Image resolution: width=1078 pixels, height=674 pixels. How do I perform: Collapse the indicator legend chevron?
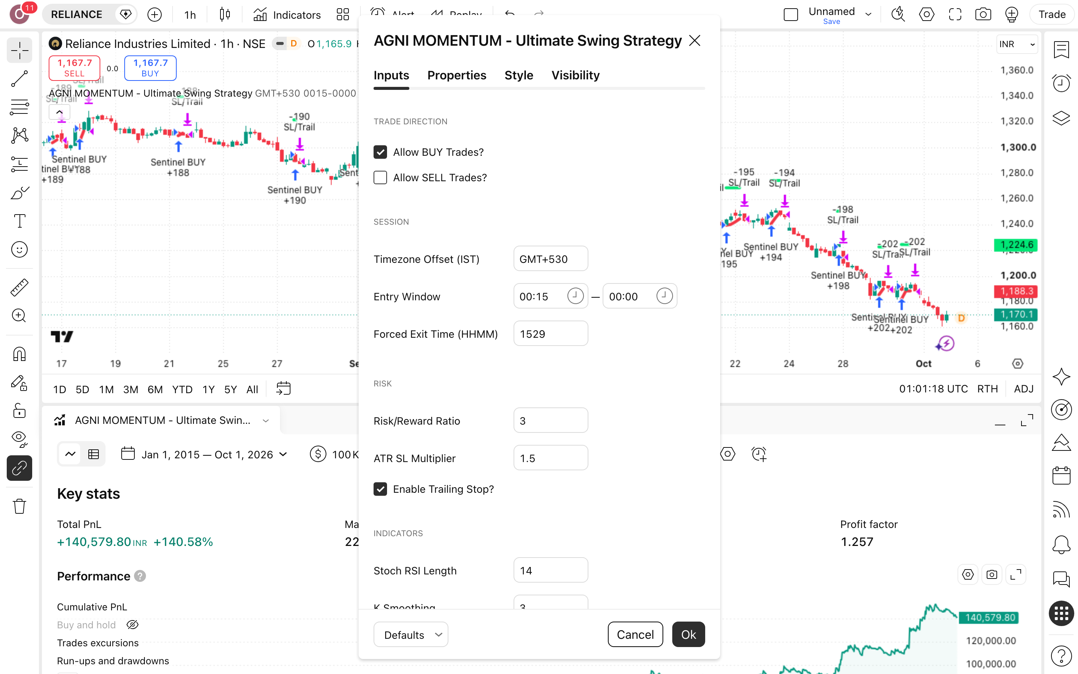(x=59, y=112)
